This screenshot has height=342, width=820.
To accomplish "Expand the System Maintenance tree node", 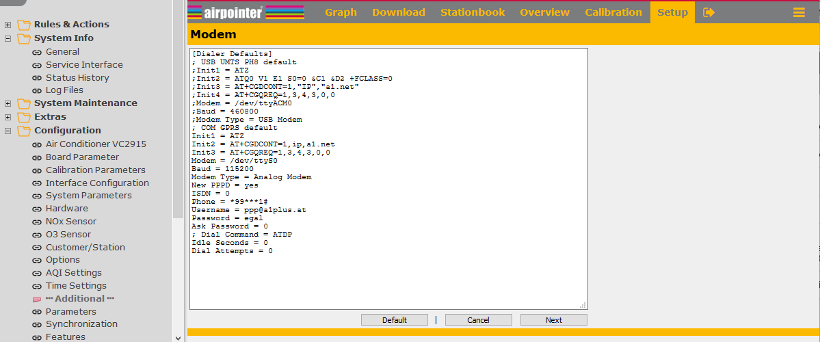I will point(8,103).
